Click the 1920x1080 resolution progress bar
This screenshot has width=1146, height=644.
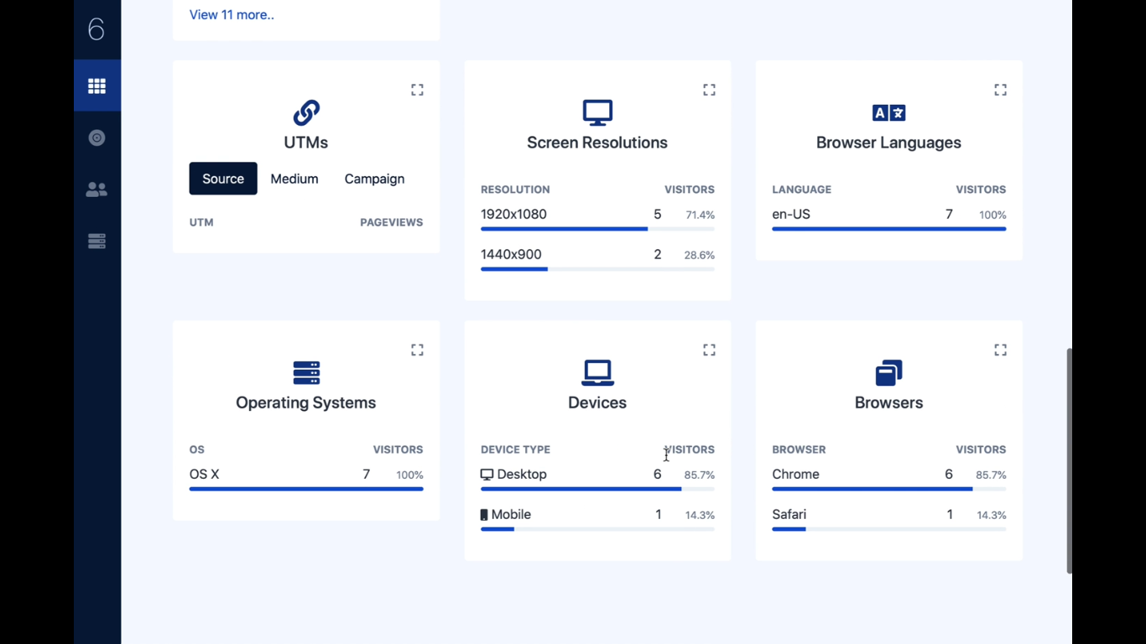click(x=597, y=229)
